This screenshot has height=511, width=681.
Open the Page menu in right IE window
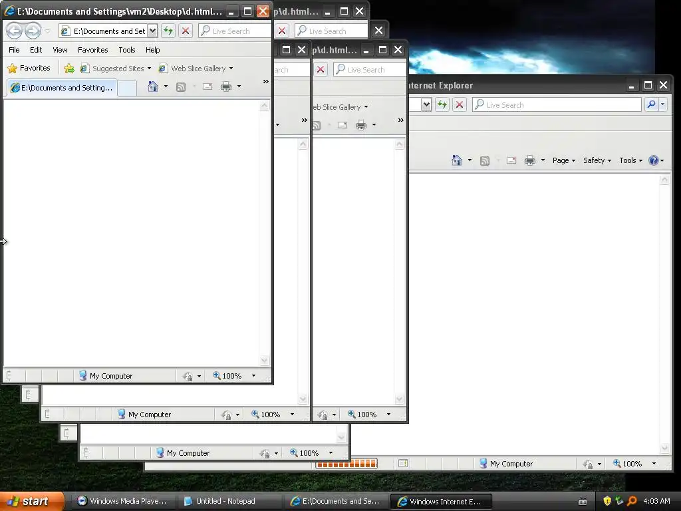coord(564,160)
